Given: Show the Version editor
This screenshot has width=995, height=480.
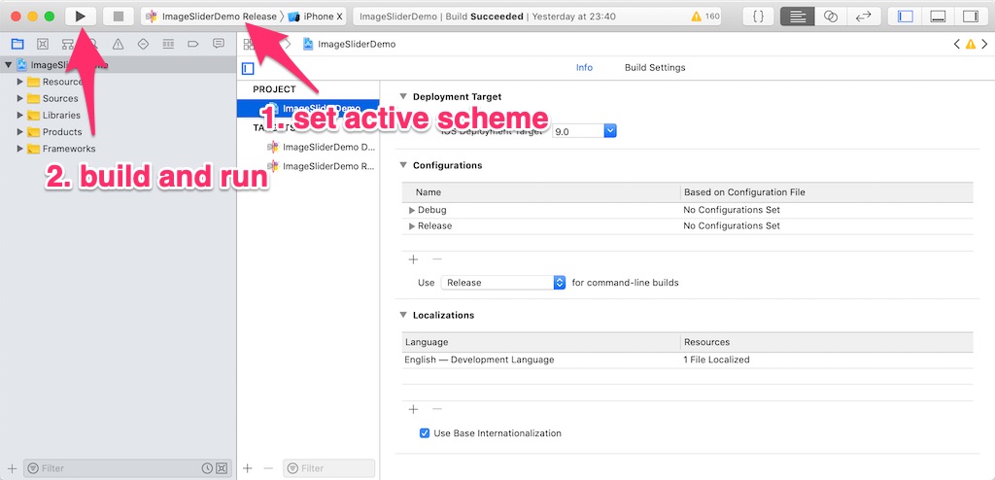Looking at the screenshot, I should coord(863,17).
